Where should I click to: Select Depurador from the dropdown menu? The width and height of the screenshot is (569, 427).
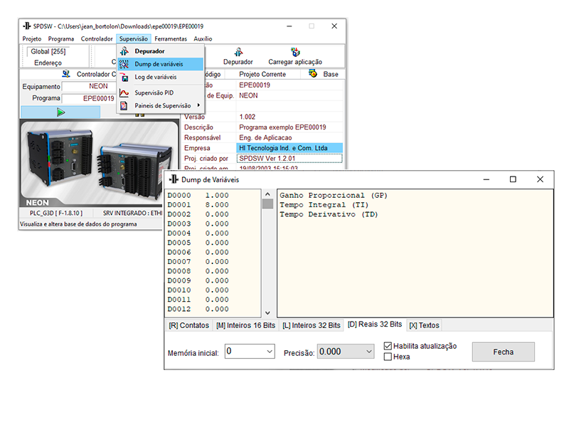pyautogui.click(x=161, y=51)
